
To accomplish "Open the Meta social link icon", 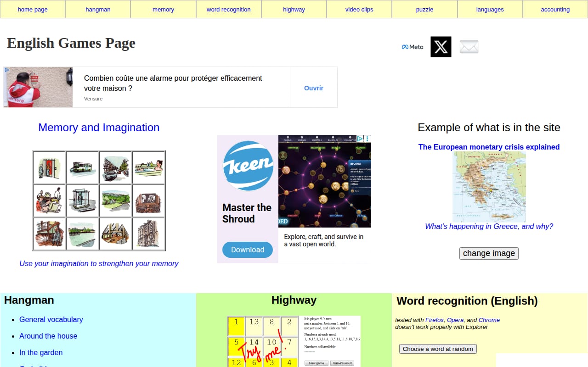I will tap(413, 47).
